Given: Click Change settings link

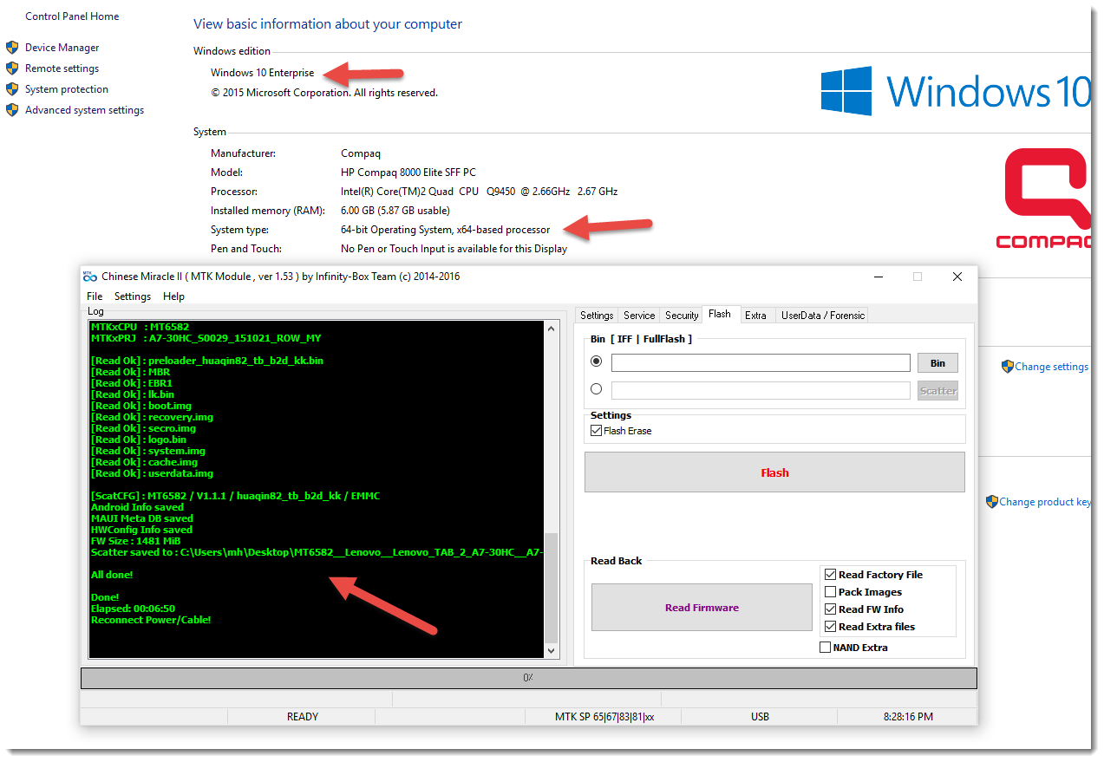Looking at the screenshot, I should (x=1051, y=367).
